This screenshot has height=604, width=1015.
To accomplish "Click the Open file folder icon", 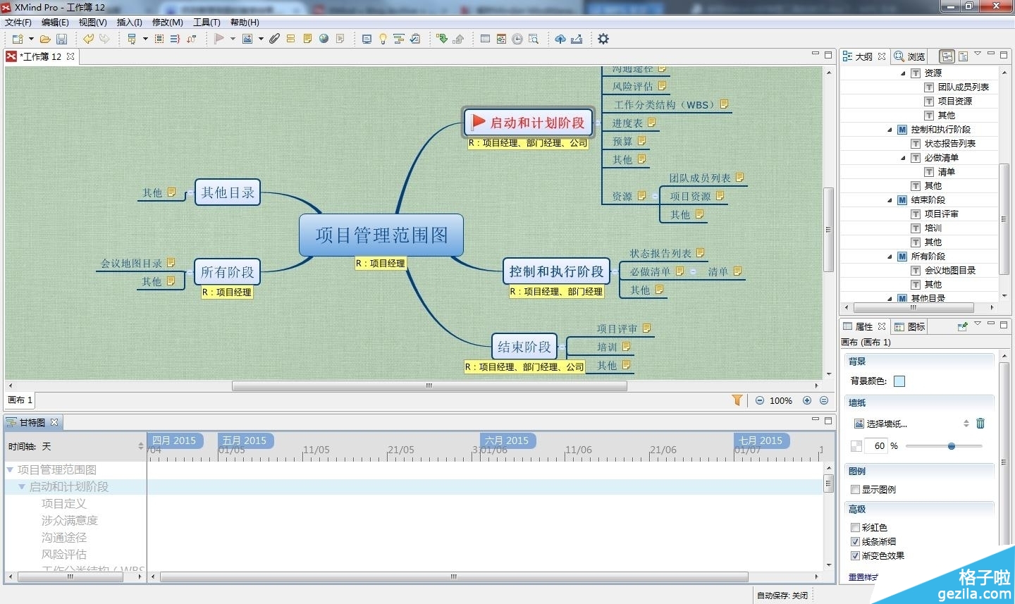I will [x=45, y=39].
